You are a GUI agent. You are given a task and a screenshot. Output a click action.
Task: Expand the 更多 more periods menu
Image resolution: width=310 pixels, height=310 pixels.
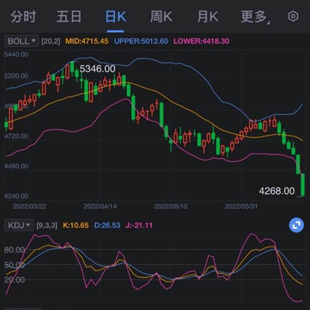click(x=255, y=17)
